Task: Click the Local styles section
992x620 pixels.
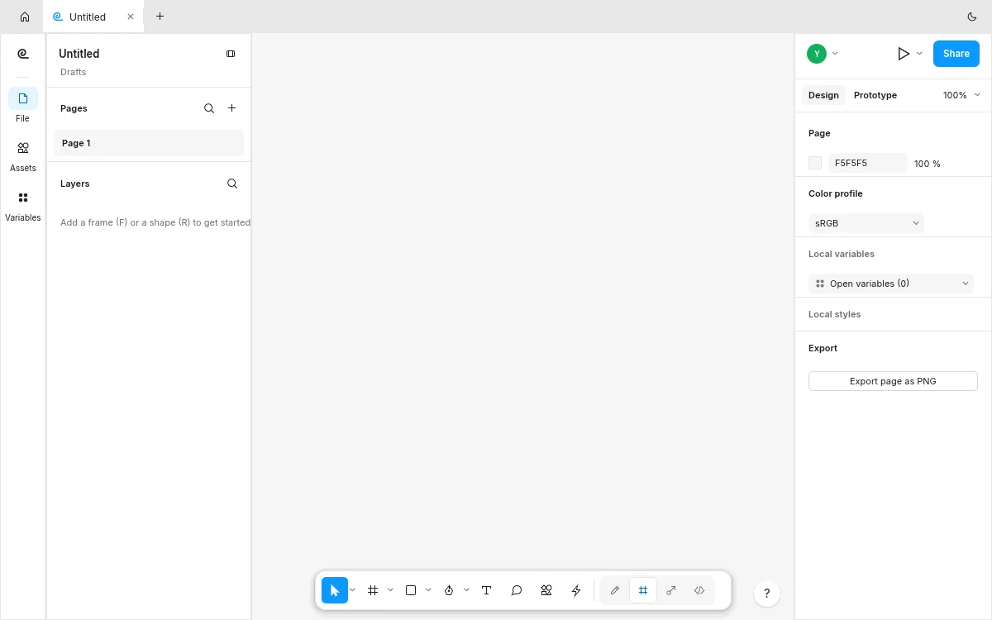Action: [835, 314]
